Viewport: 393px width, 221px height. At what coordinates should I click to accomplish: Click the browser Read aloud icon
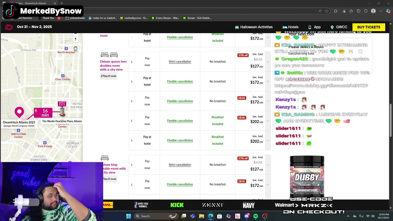(320, 11)
